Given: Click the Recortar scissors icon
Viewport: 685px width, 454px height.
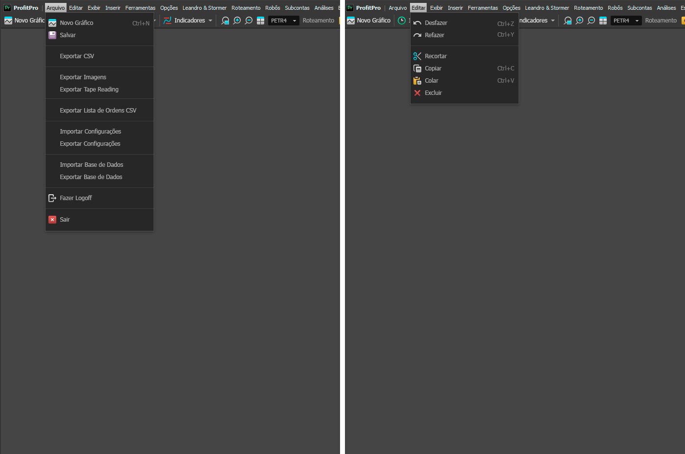Looking at the screenshot, I should pyautogui.click(x=417, y=56).
